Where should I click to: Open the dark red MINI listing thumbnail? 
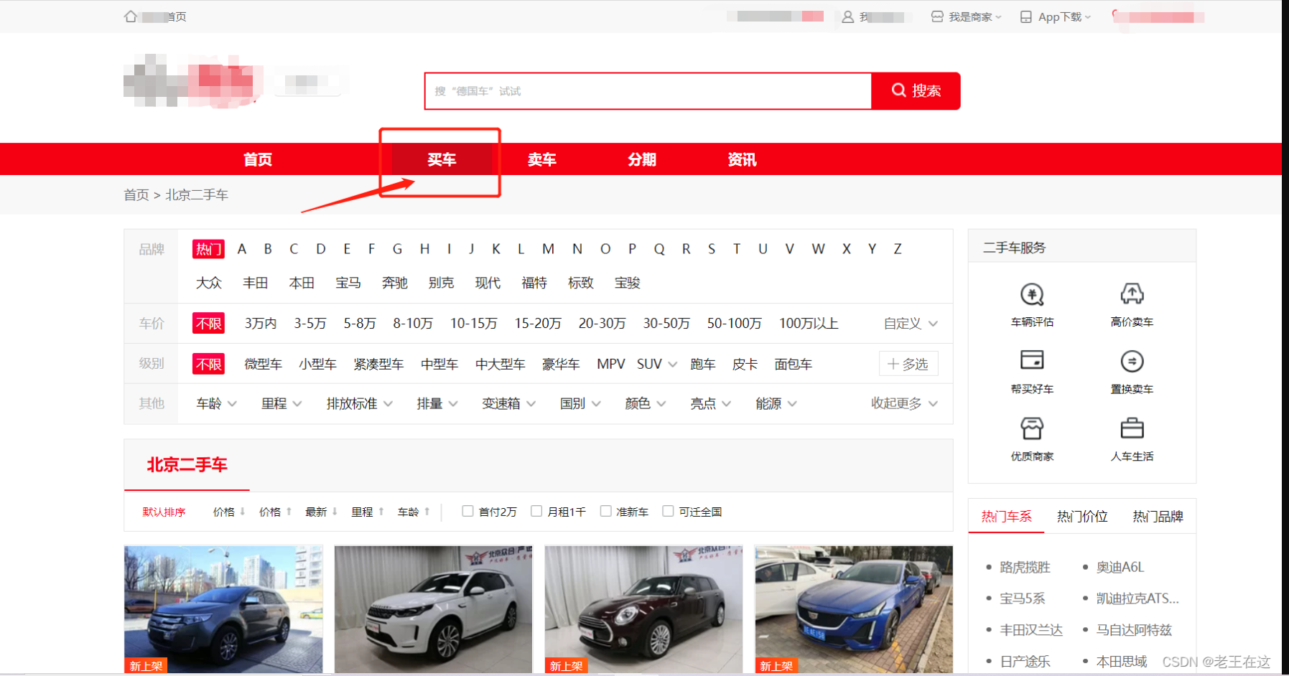click(x=643, y=609)
